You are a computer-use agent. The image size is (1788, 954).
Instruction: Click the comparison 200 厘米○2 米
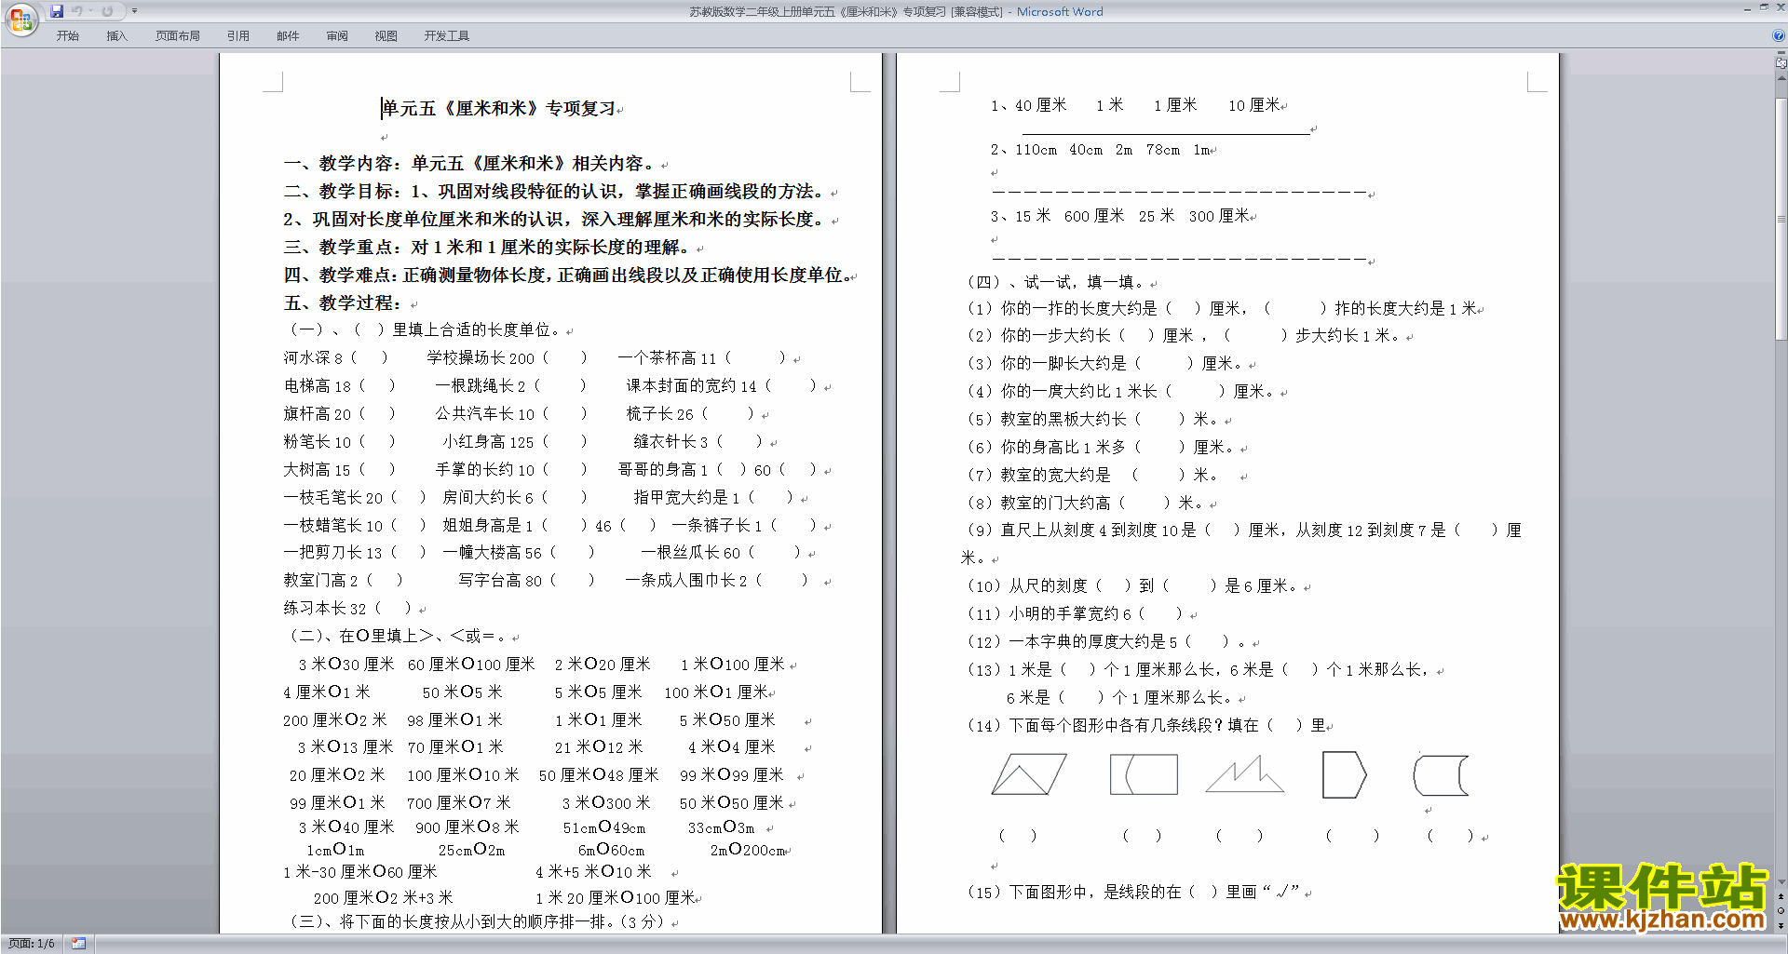[335, 720]
